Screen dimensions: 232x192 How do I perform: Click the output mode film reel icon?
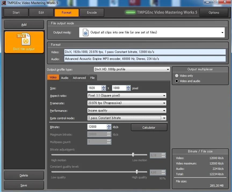[x=85, y=32]
